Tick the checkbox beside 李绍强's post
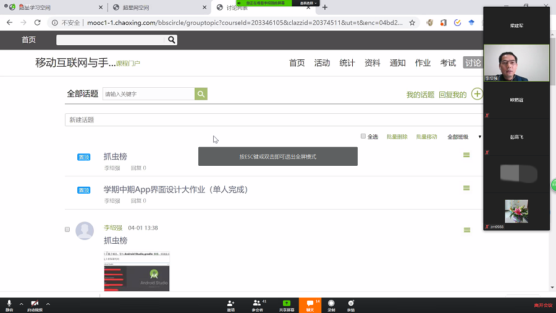 (x=67, y=229)
